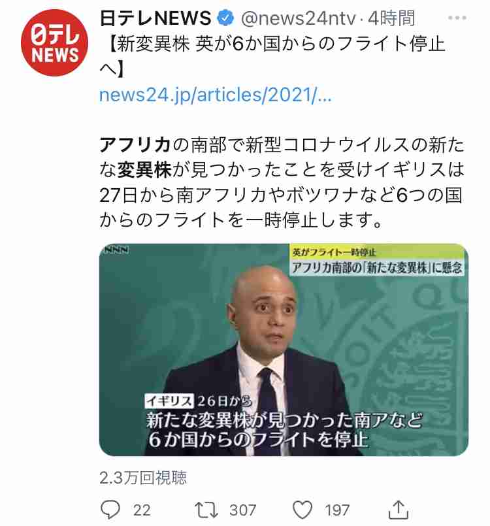Click the bold アフリカ keyword in tweet
490x526 pixels.
click(x=135, y=145)
